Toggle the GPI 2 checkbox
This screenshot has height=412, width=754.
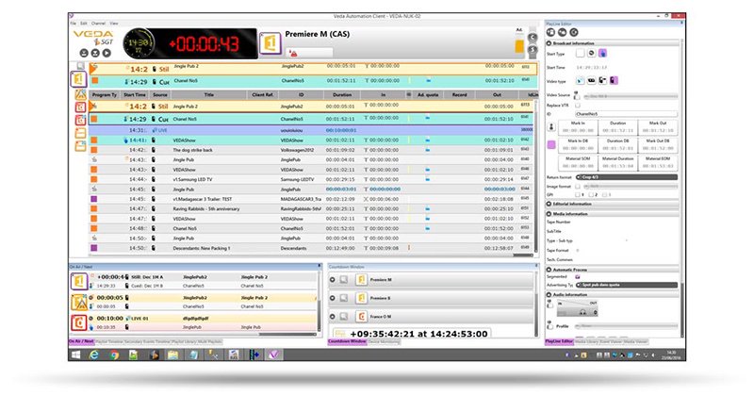(x=591, y=195)
